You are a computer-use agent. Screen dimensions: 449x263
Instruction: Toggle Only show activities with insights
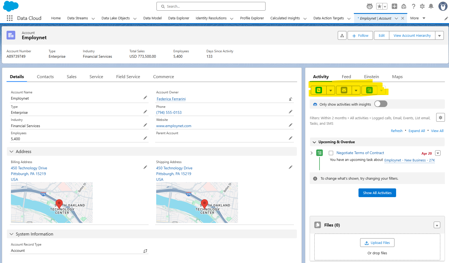381,104
